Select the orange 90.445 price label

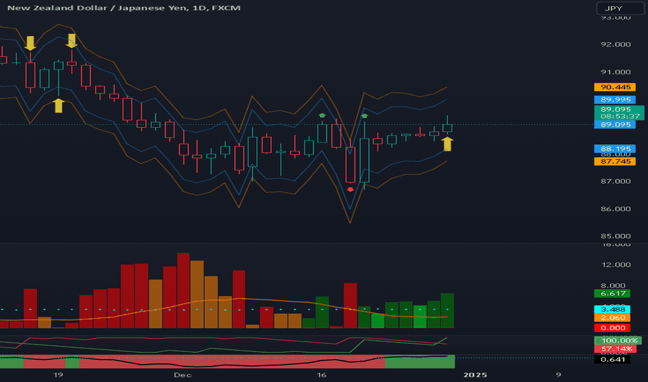pos(615,87)
